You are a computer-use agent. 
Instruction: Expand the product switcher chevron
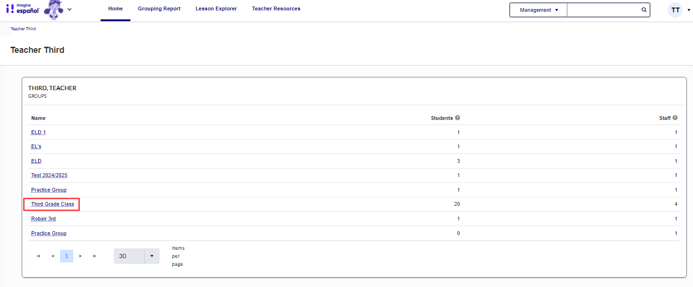click(x=69, y=9)
